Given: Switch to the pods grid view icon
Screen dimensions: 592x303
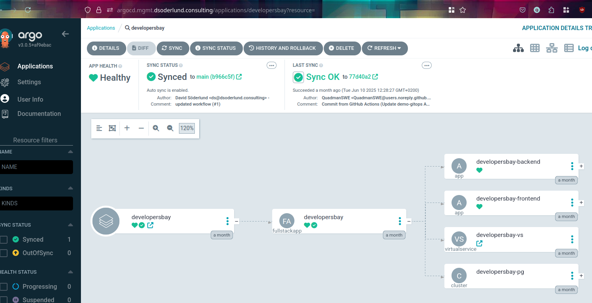Looking at the screenshot, I should click(x=535, y=48).
